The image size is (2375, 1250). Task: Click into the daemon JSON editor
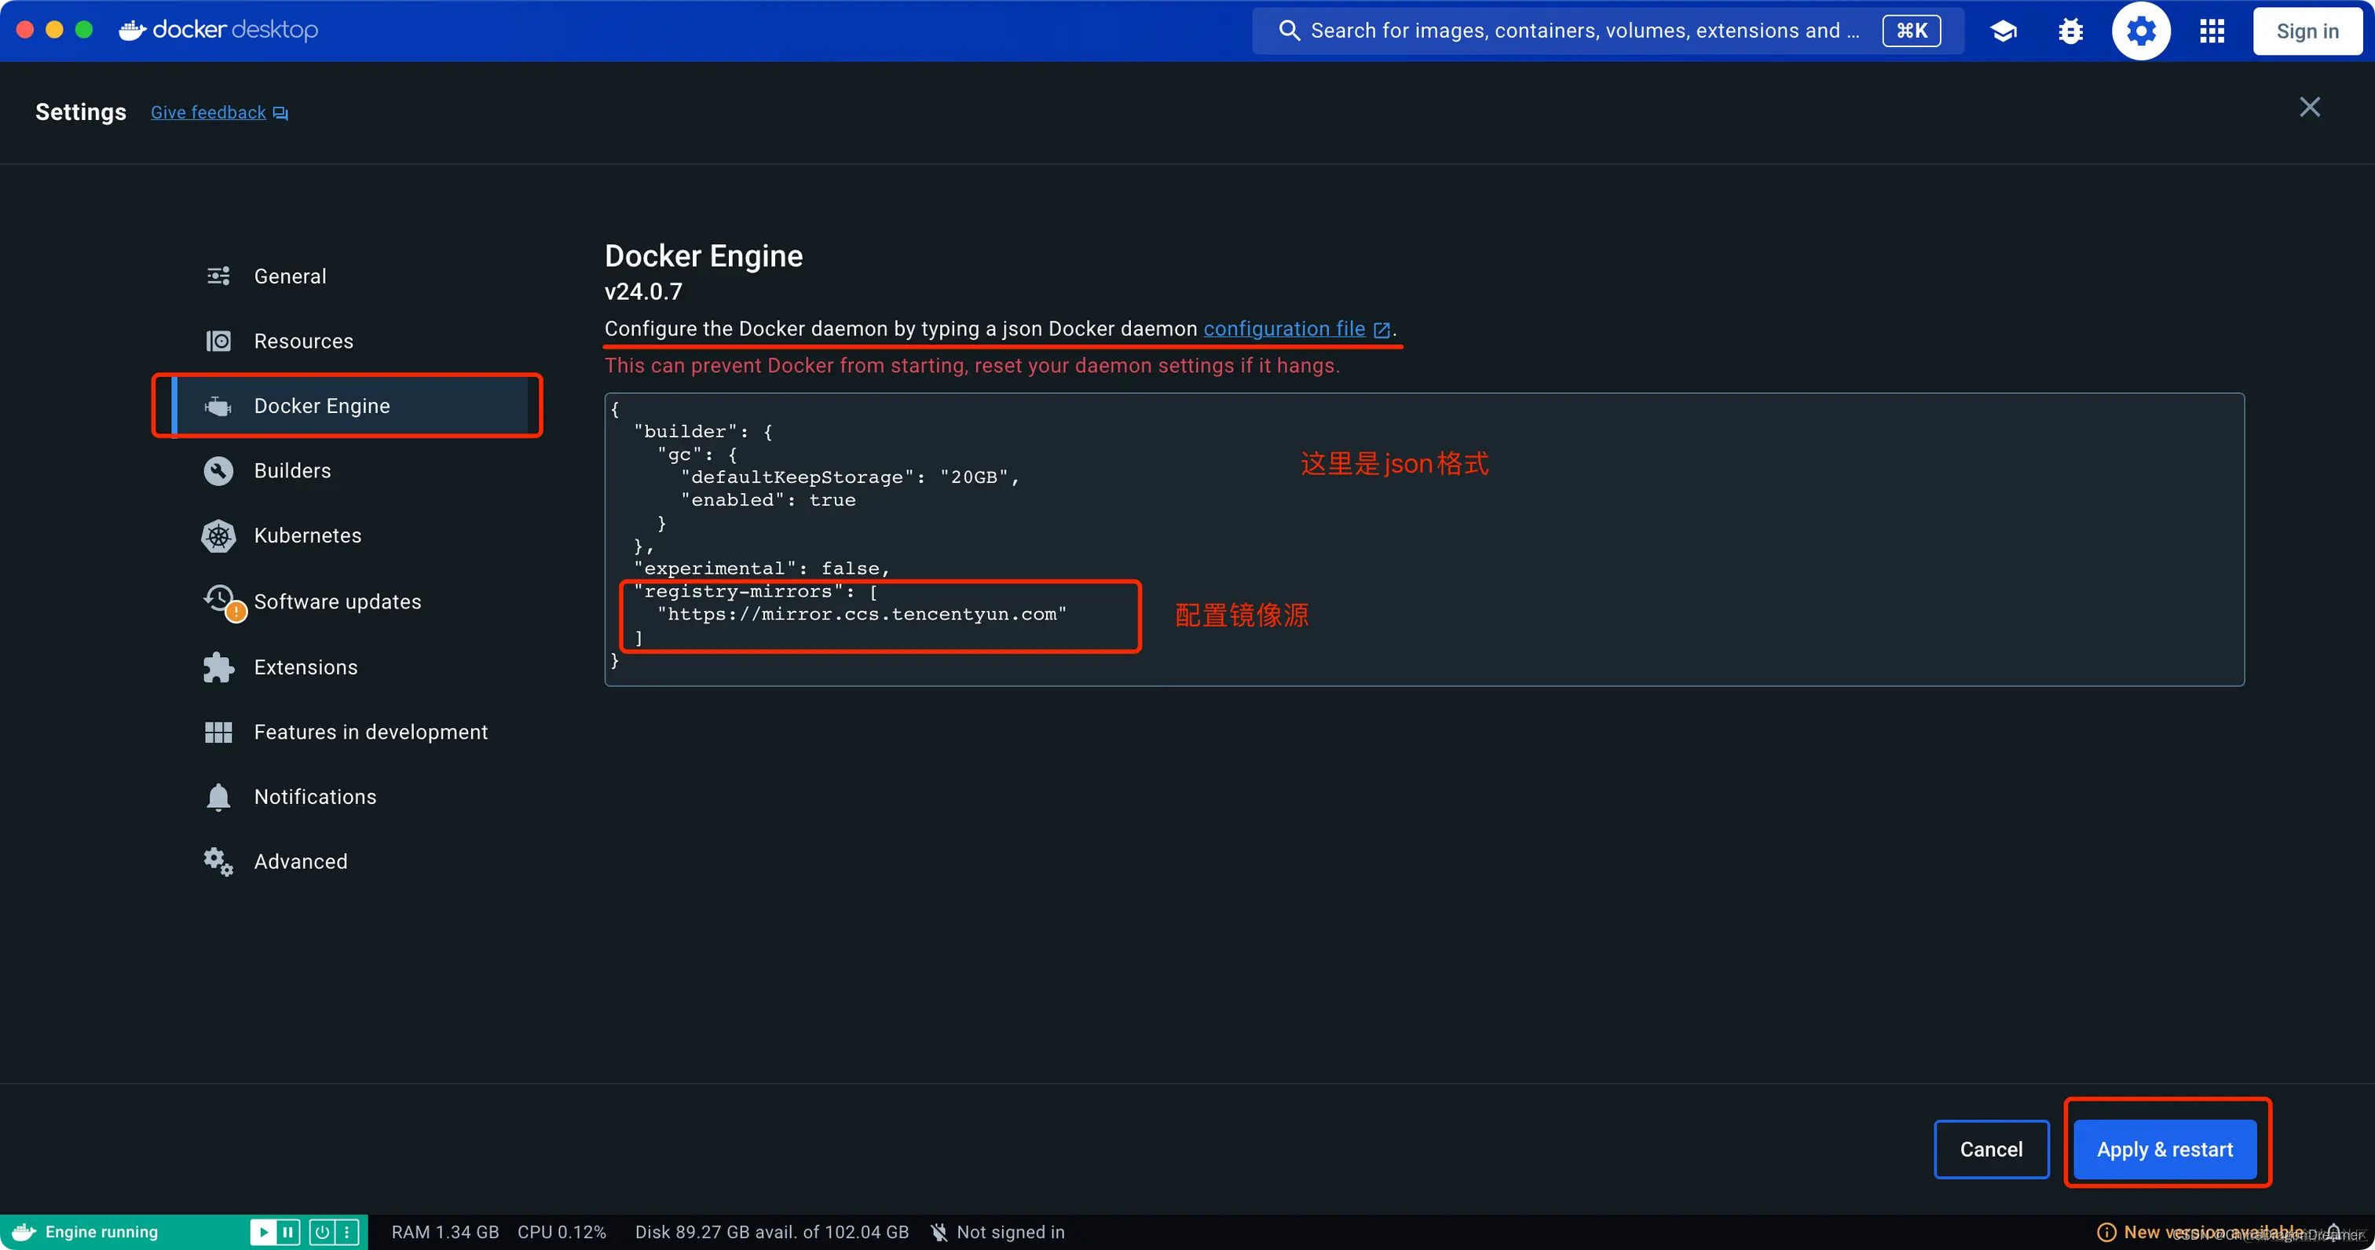click(x=1424, y=539)
